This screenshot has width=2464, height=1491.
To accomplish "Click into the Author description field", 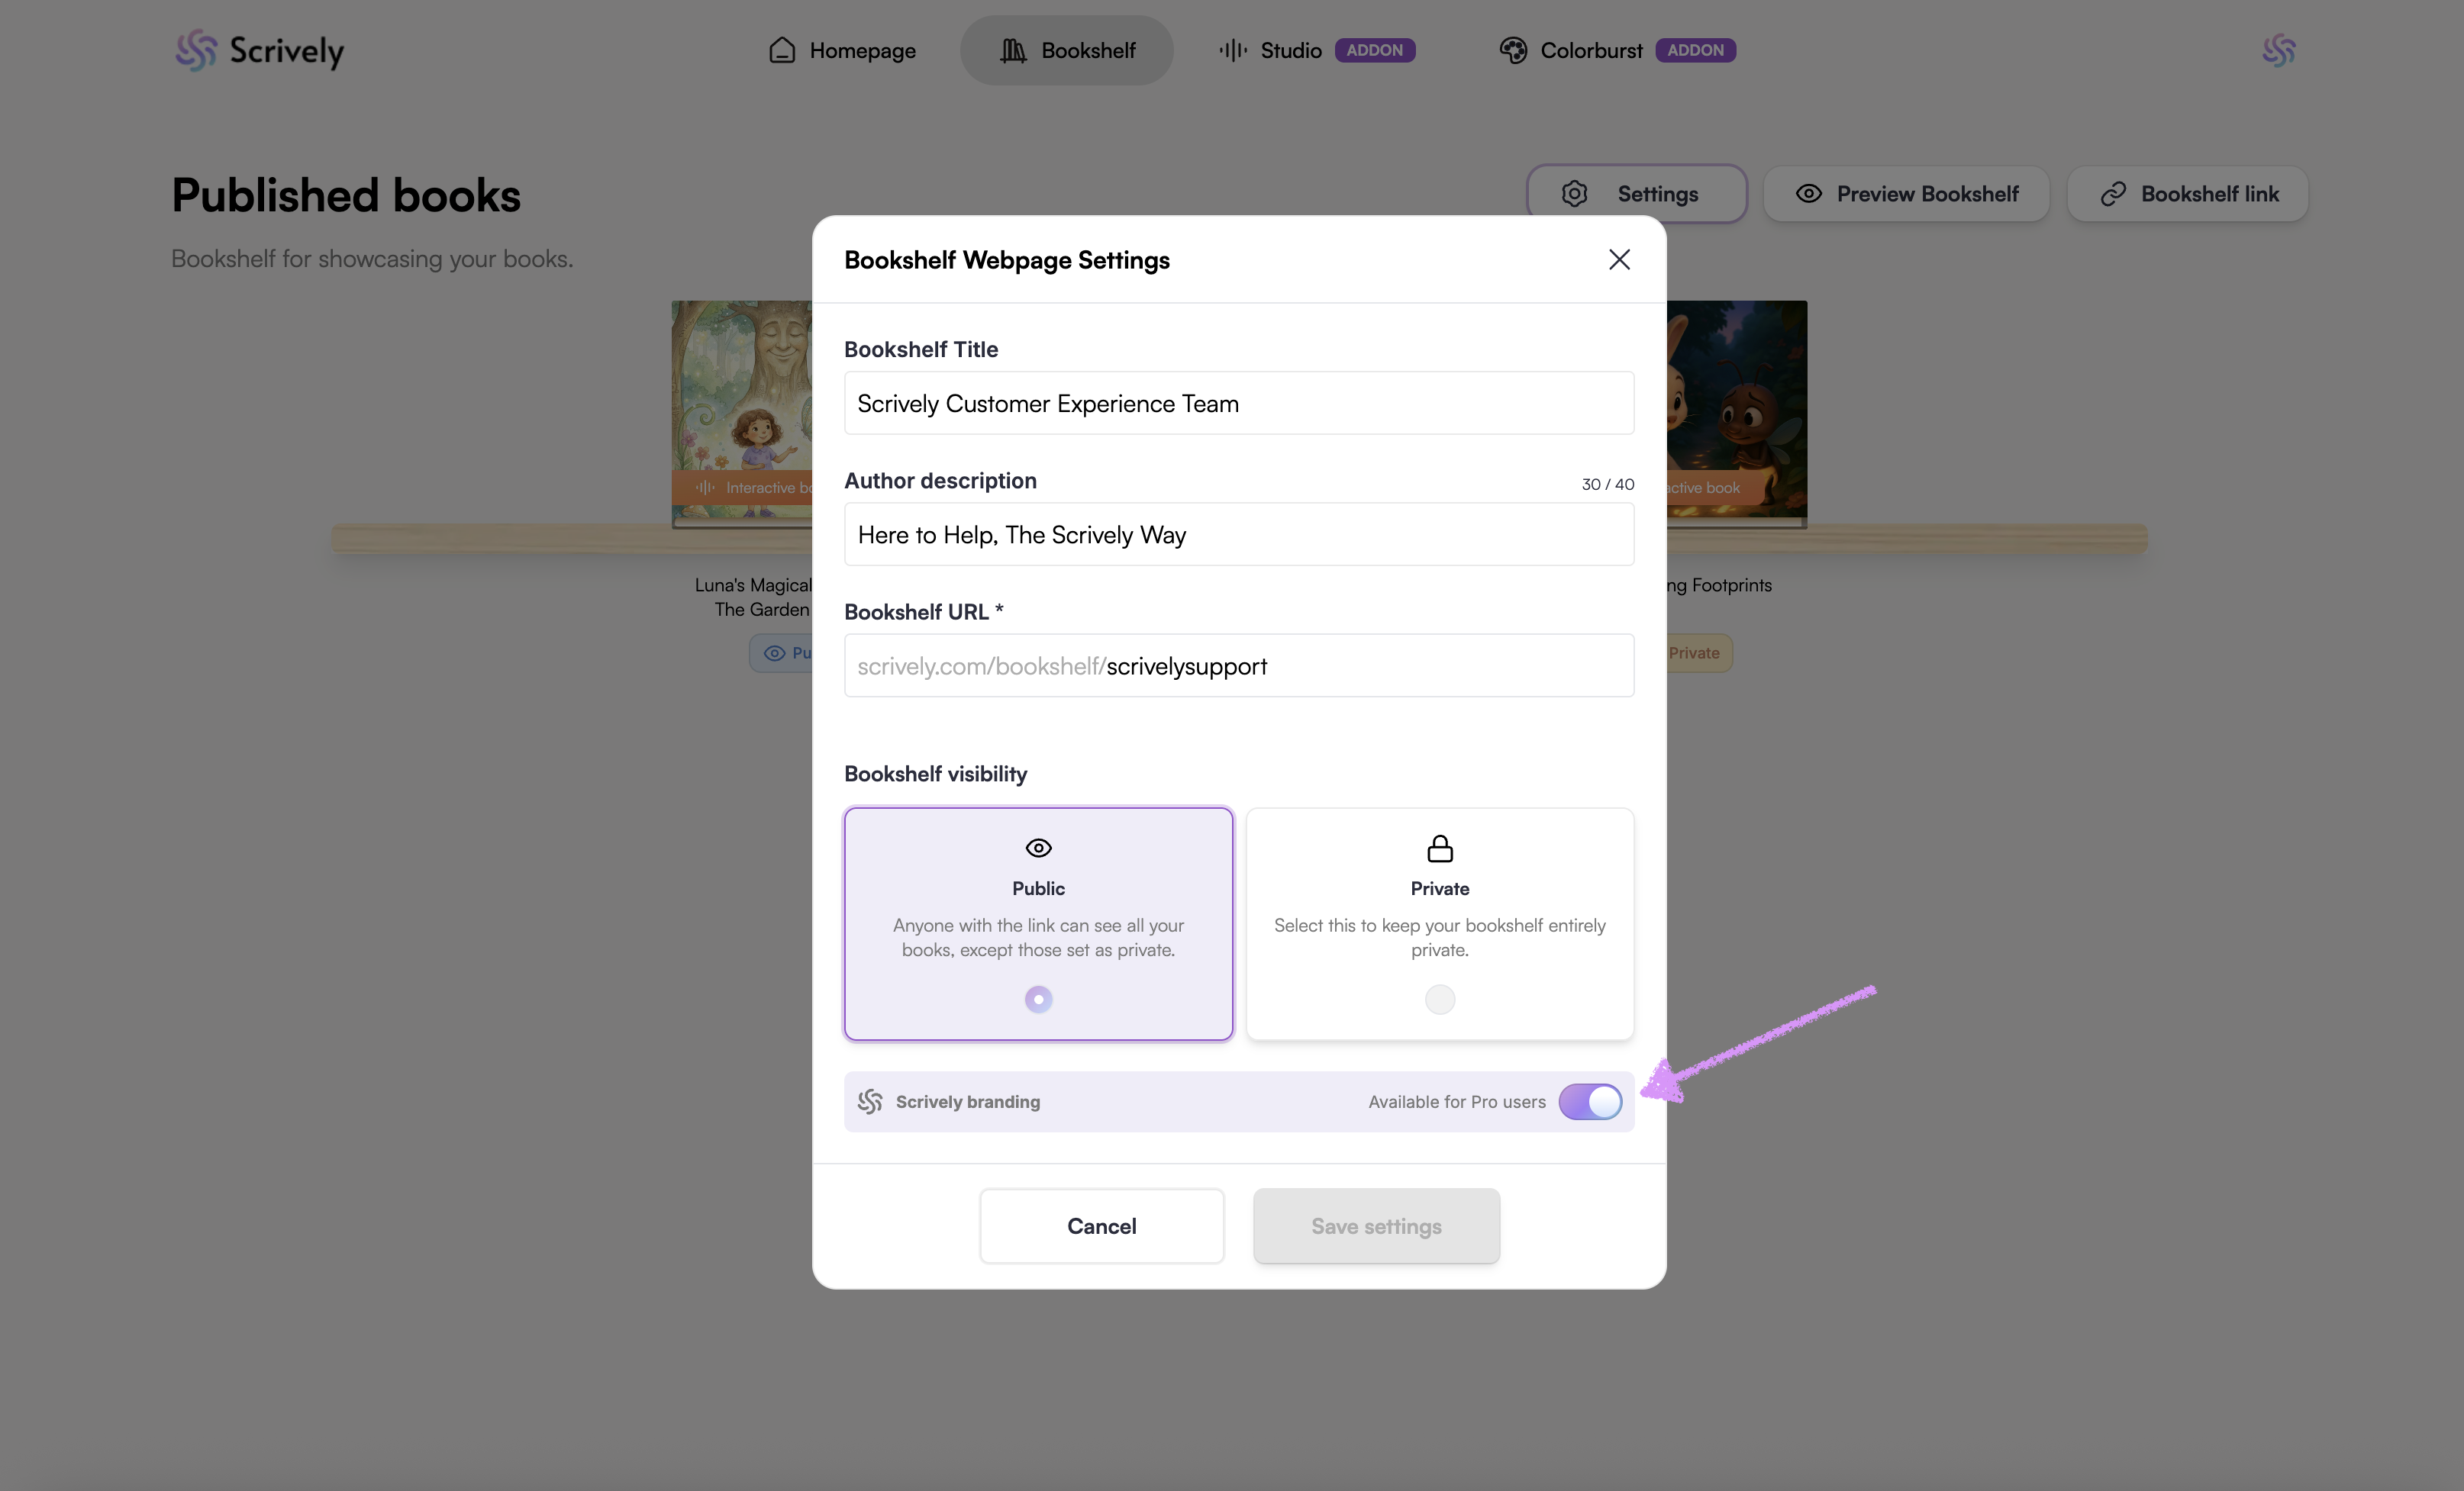I will click(x=1238, y=535).
